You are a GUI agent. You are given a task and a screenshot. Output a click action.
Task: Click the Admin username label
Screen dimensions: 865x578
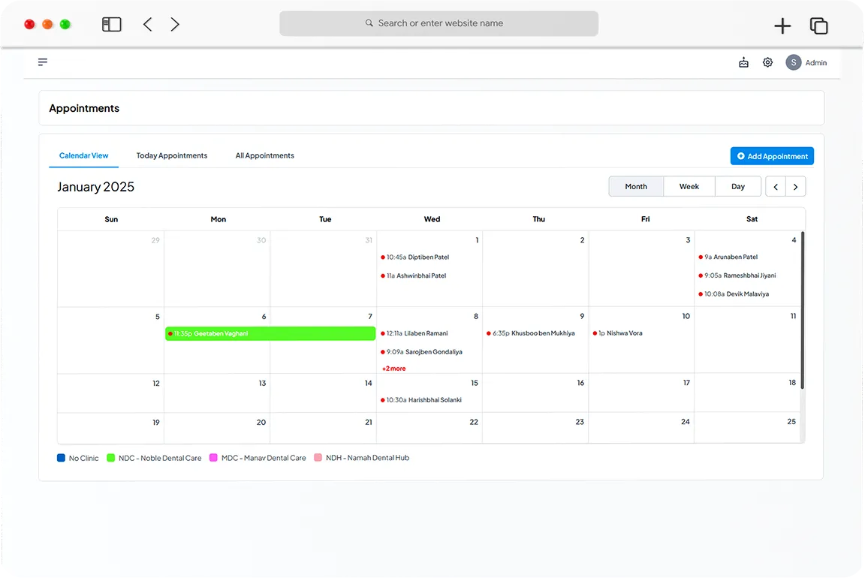pos(816,63)
